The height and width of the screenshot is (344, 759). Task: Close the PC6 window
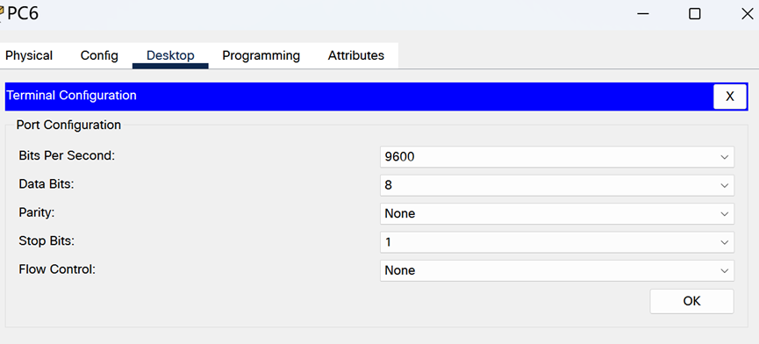point(747,14)
